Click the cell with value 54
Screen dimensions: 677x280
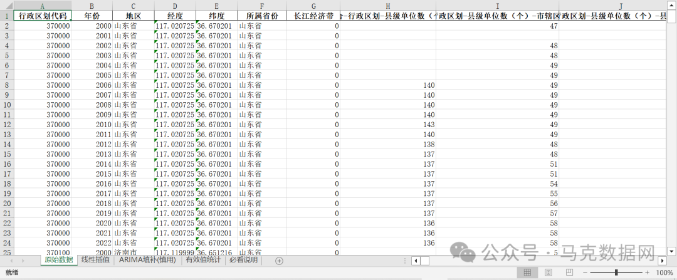[x=497, y=184]
